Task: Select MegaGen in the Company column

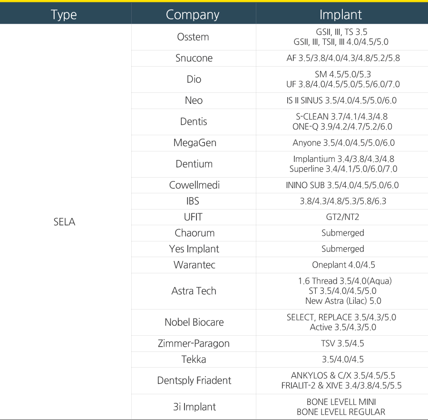Action: 194,143
